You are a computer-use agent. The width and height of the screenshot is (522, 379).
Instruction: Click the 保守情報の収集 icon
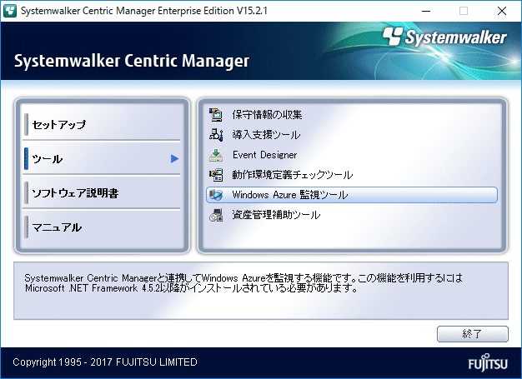click(216, 115)
